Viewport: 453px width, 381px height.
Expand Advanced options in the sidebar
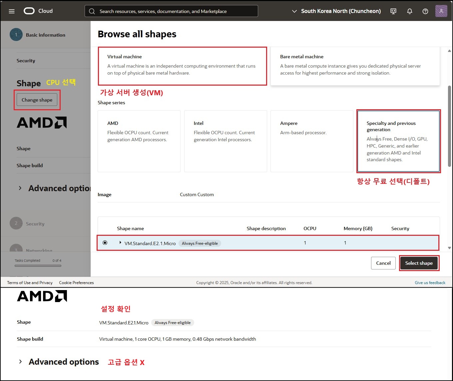[x=20, y=188]
